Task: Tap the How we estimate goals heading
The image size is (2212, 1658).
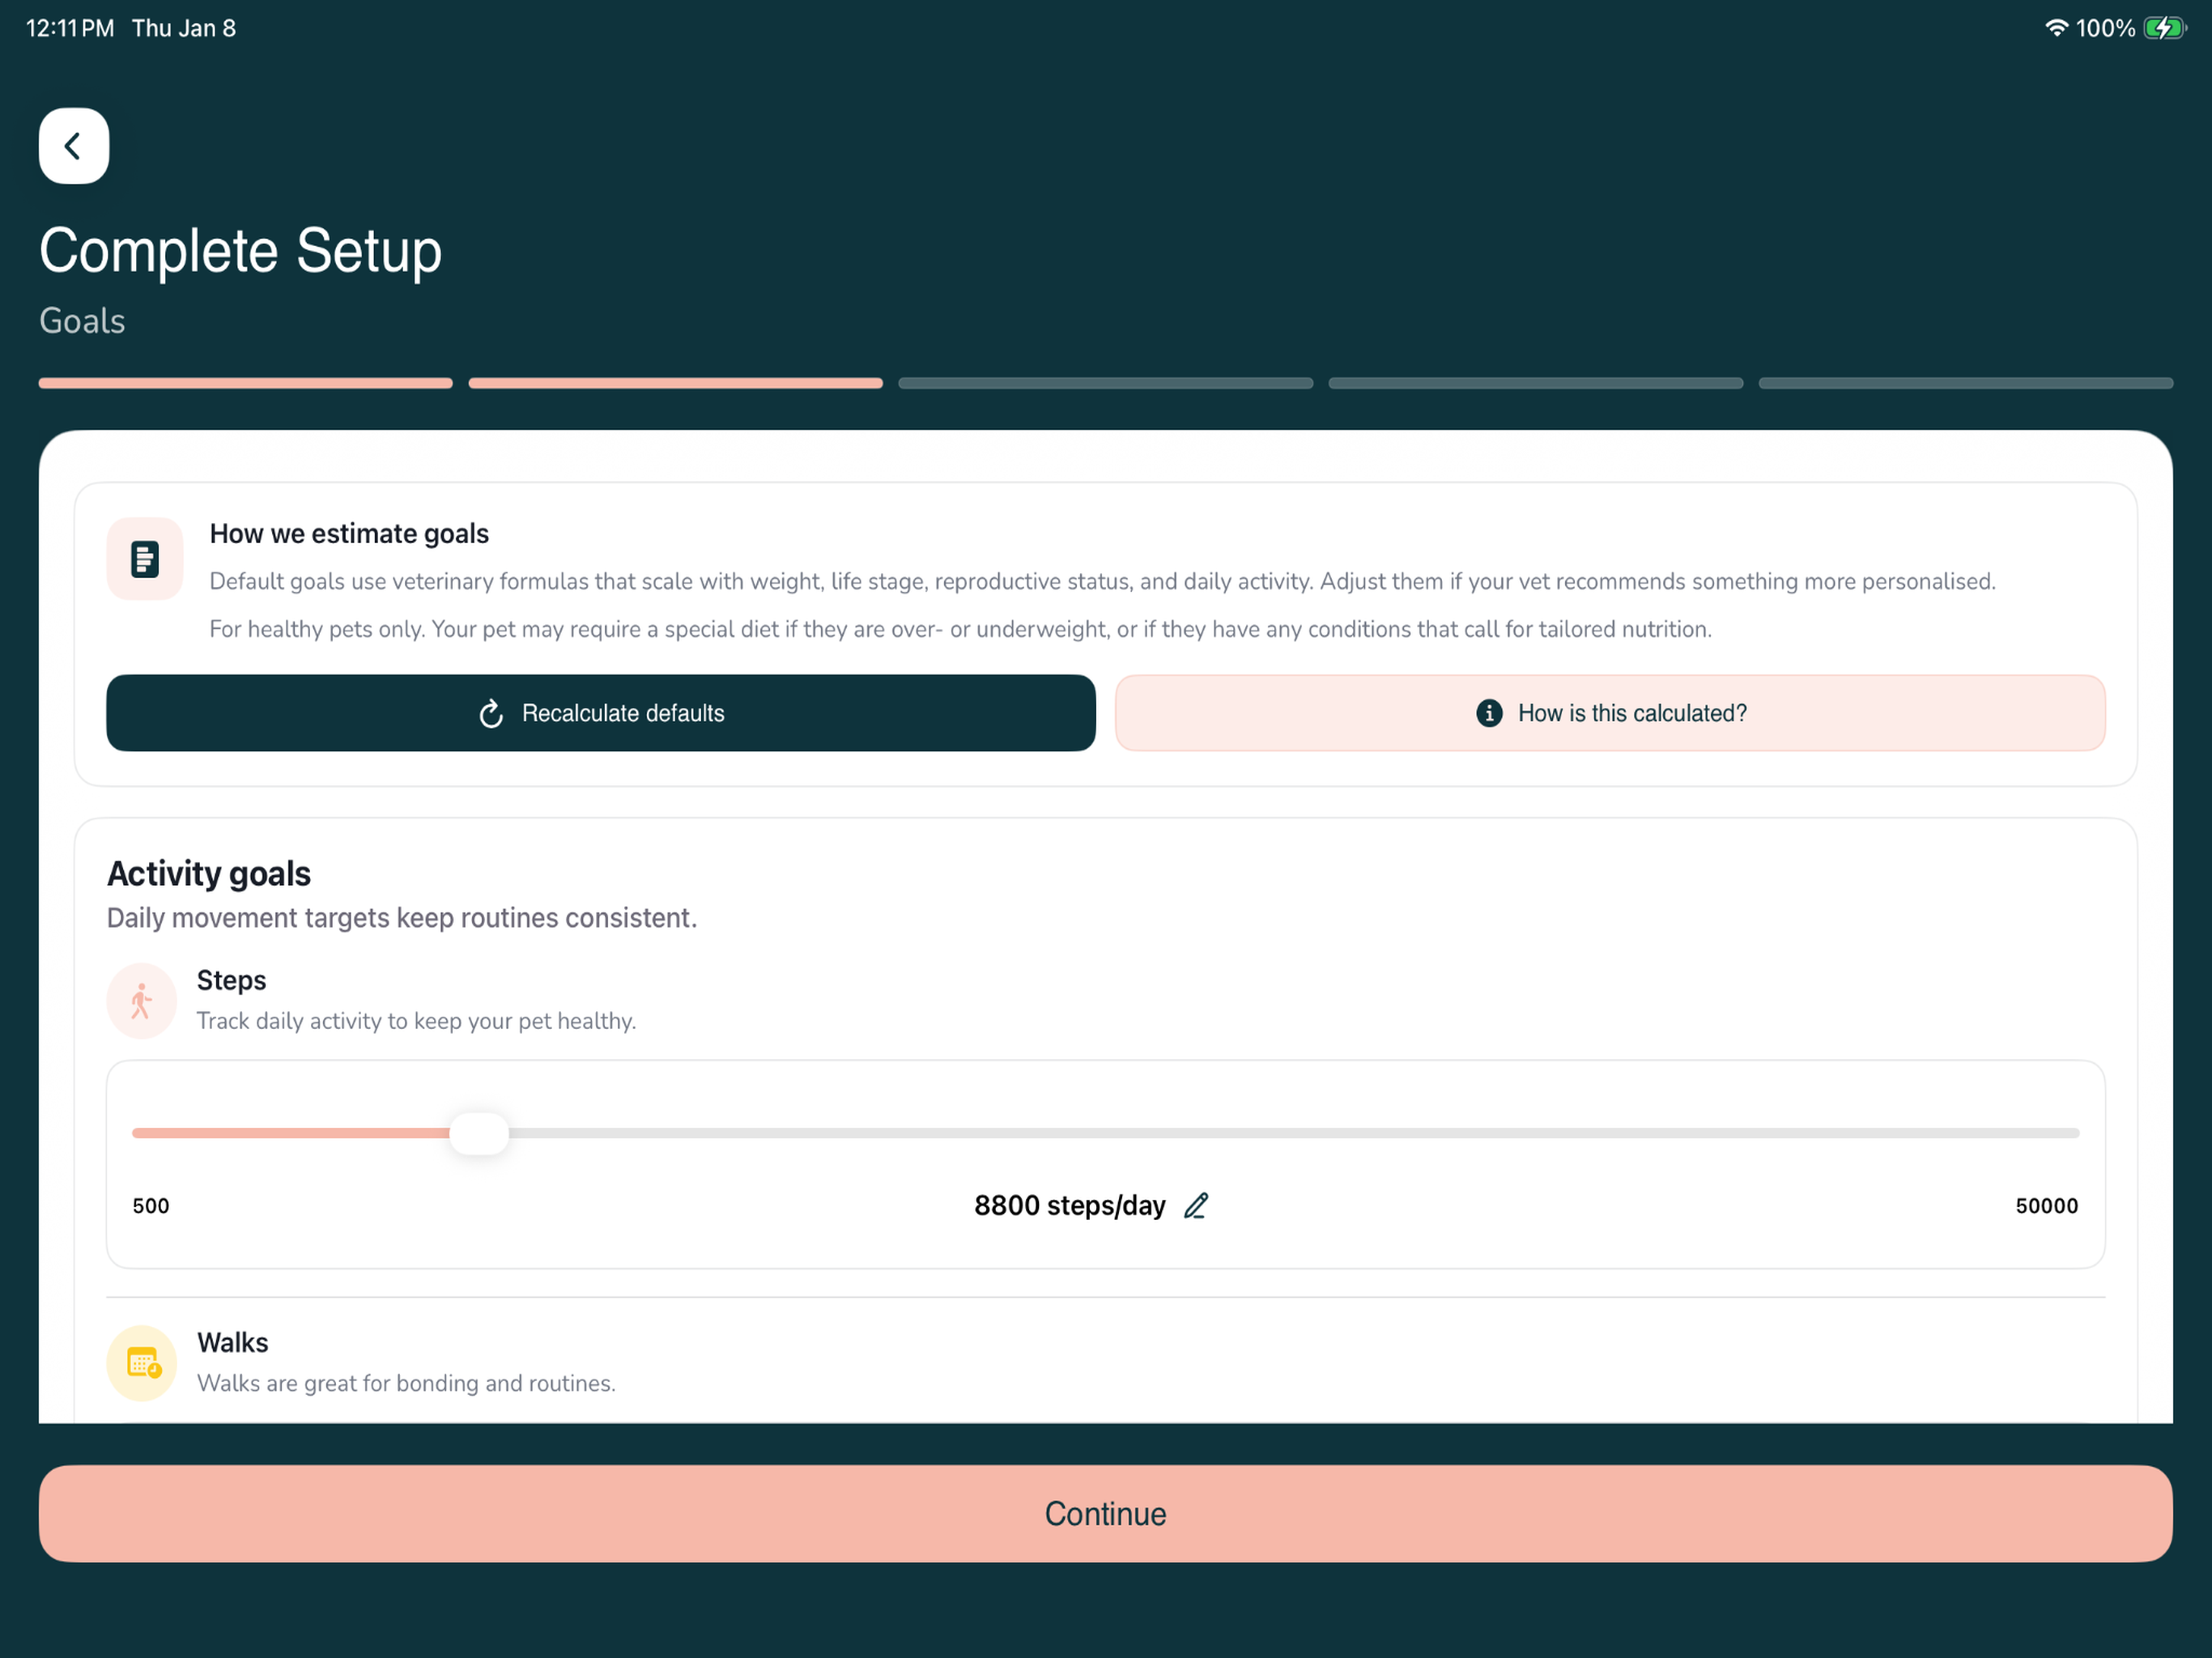Action: click(x=349, y=534)
